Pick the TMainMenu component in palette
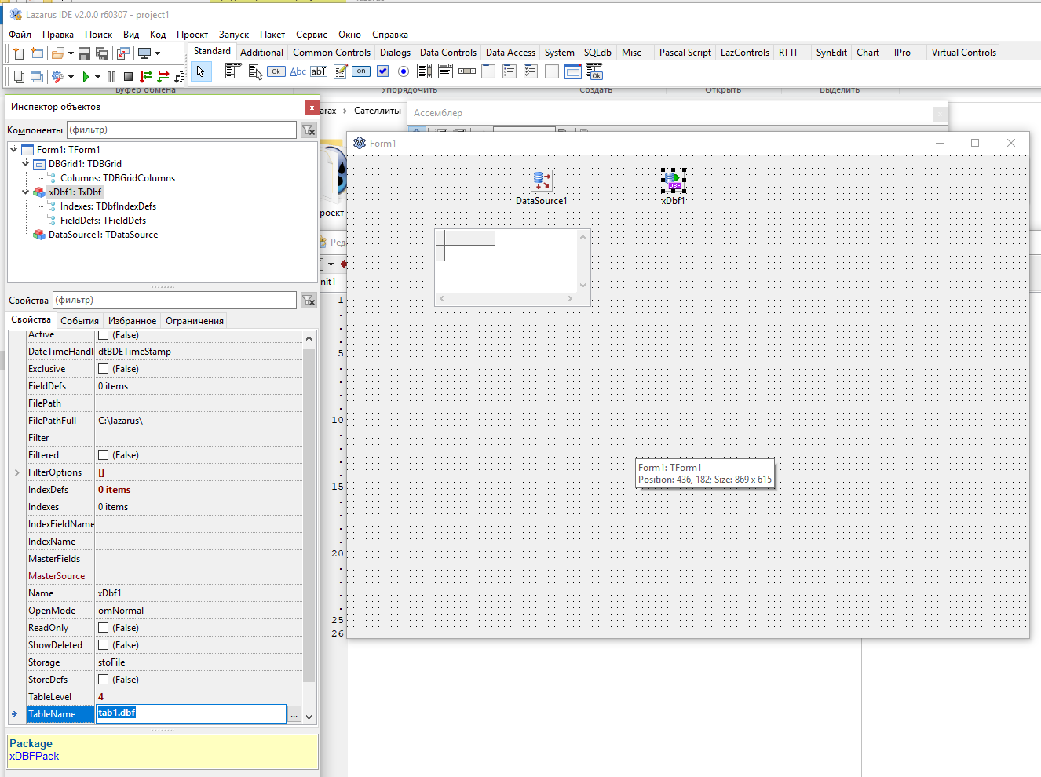Screen dimensions: 1041x777 232,71
